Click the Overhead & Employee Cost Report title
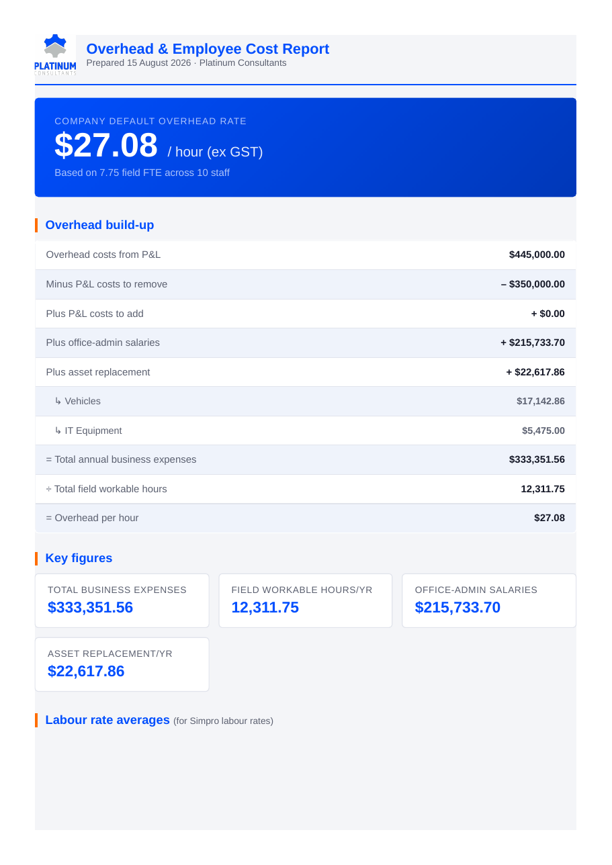This screenshot has height=865, width=612. click(x=208, y=49)
